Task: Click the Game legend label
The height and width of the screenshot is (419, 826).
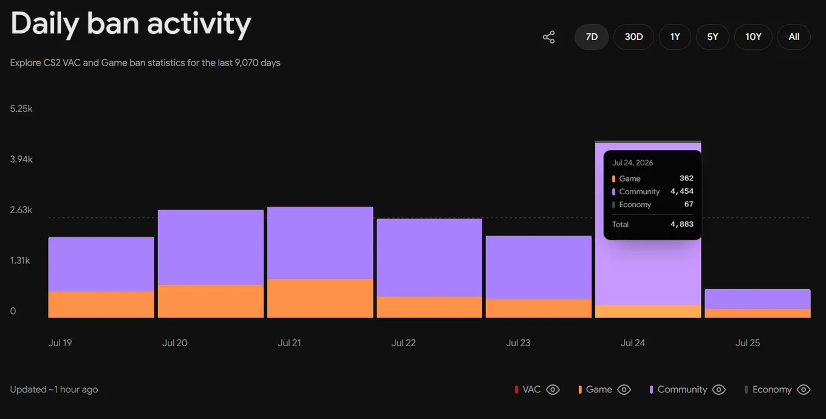Action: pos(599,390)
